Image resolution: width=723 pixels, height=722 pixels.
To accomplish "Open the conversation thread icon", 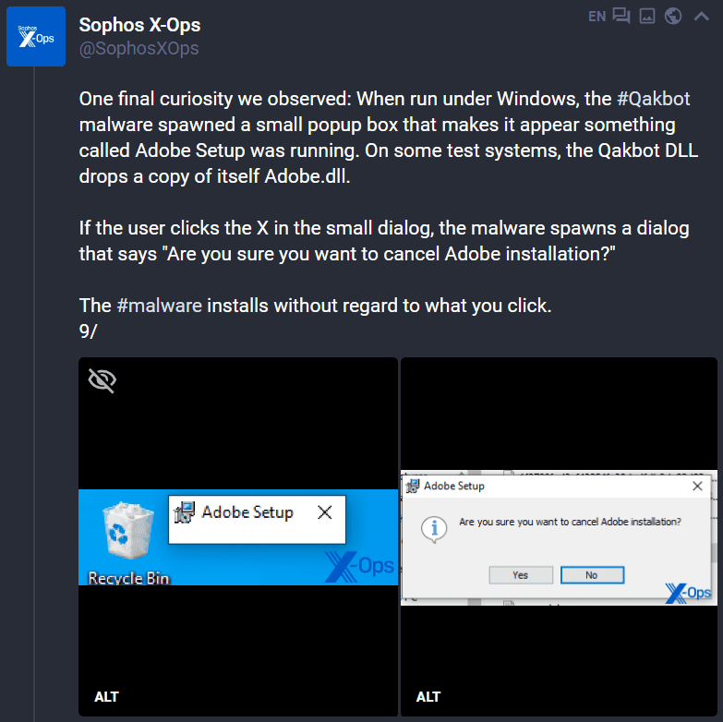I will 621,16.
